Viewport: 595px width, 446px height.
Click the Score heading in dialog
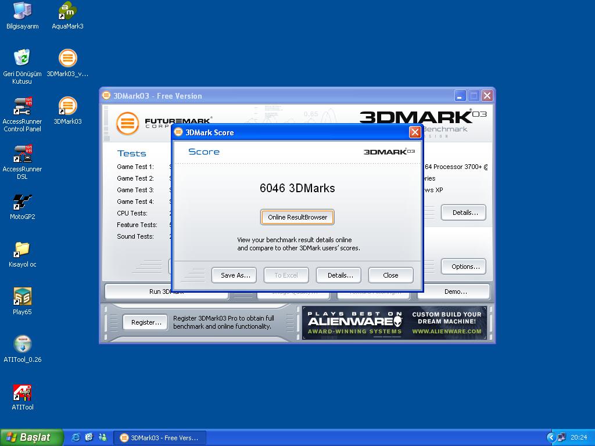click(204, 152)
